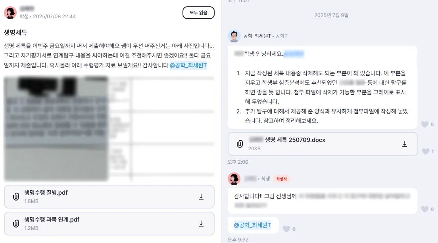Click the 공학_최세원T name label
Image resolution: width=438 pixels, height=243 pixels.
pyautogui.click(x=257, y=36)
